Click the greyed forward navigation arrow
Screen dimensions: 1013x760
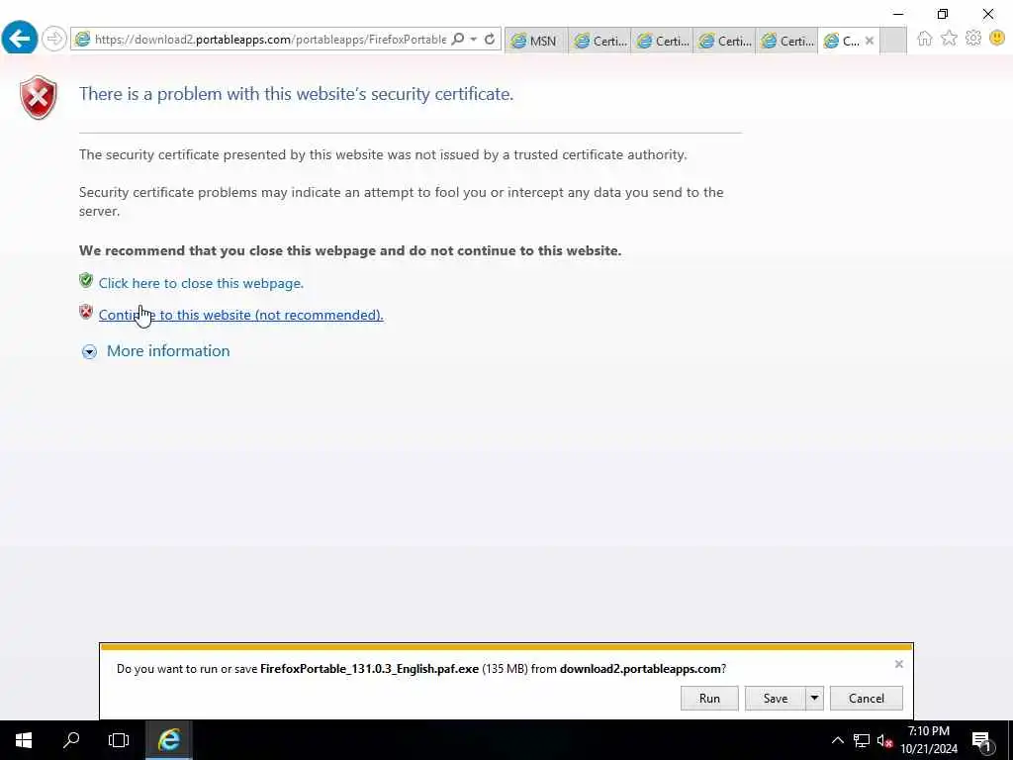(x=54, y=39)
